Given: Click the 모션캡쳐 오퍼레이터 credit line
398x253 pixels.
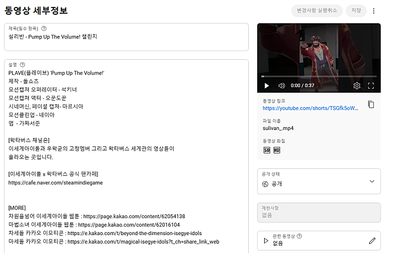Looking at the screenshot, I should tap(42, 90).
